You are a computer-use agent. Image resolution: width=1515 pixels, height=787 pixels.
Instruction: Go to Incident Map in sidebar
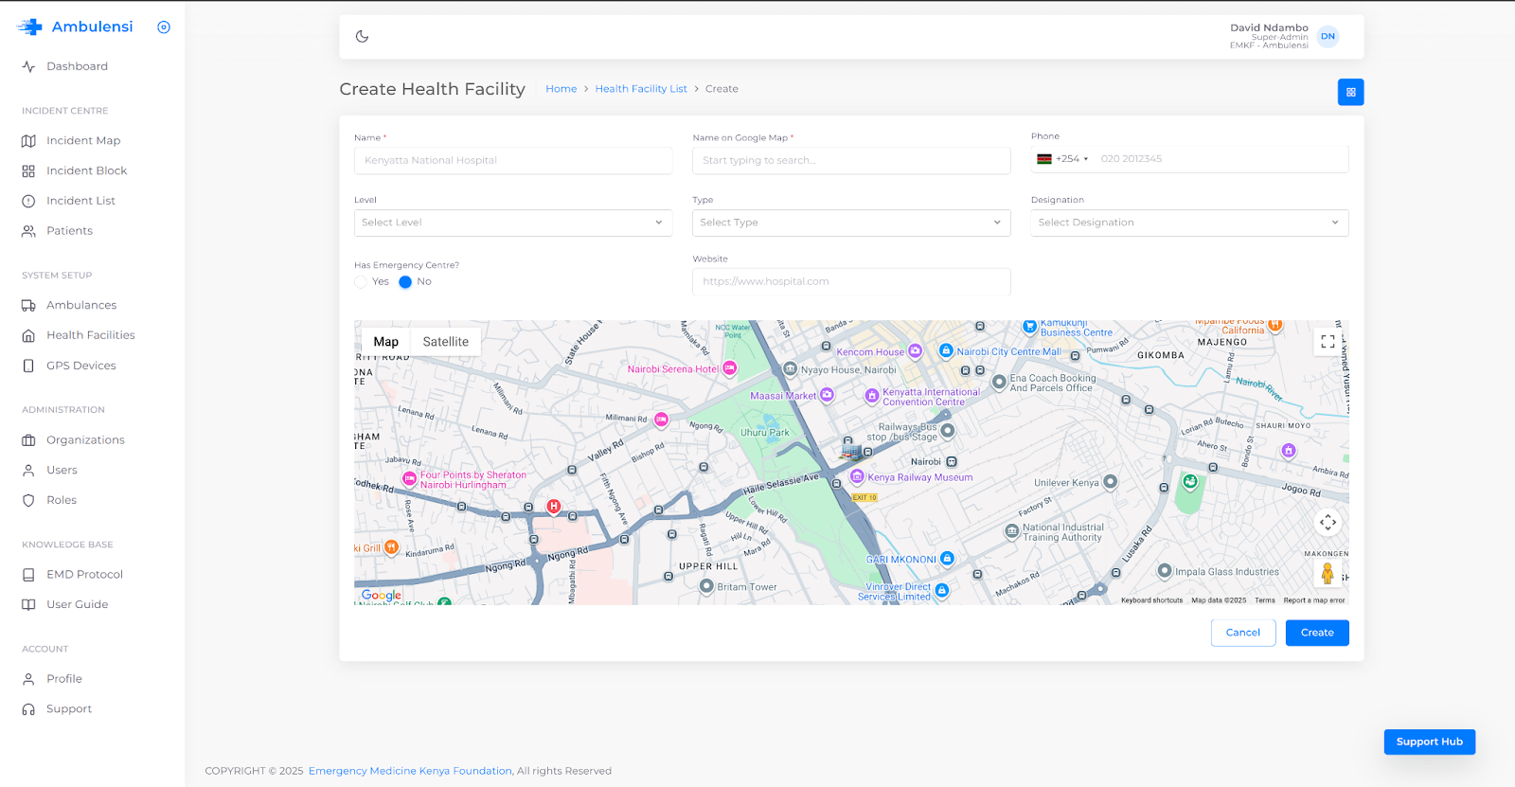83,141
